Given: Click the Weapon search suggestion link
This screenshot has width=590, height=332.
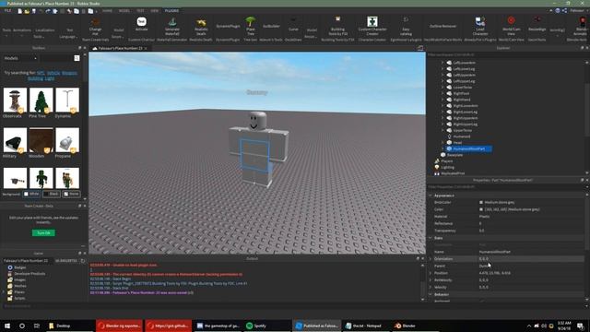Looking at the screenshot, I should [70, 73].
